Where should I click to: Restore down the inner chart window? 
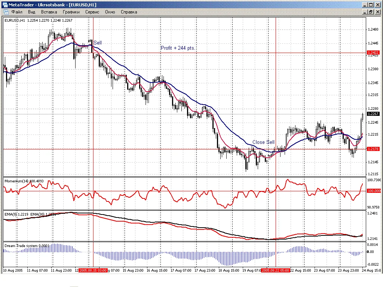click(x=371, y=12)
